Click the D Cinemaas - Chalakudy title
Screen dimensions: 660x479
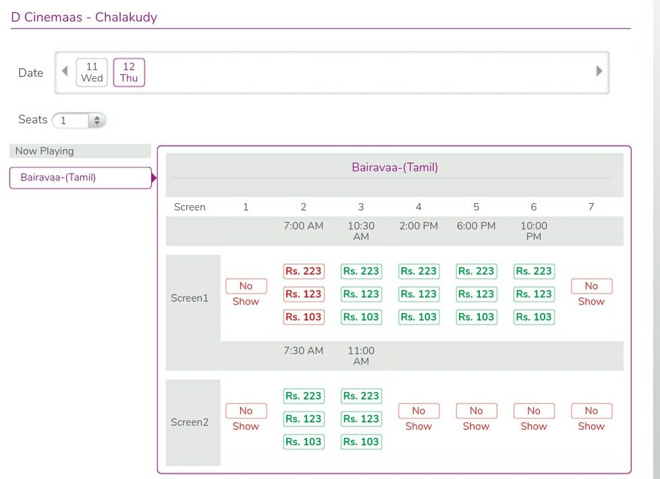84,18
